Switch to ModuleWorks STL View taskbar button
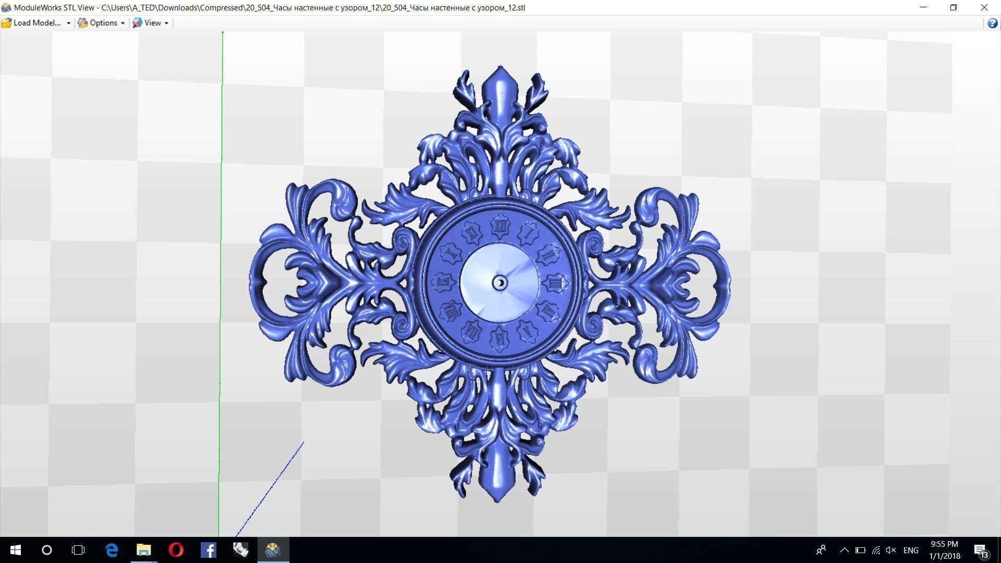 (x=273, y=550)
